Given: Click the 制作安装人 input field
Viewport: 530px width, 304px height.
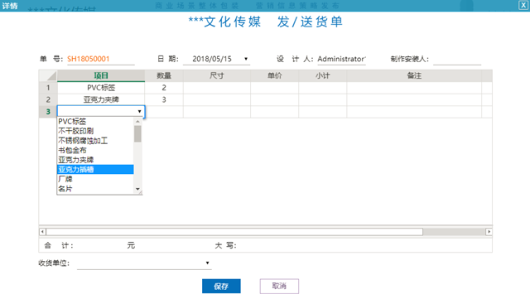Looking at the screenshot, I should [457, 59].
